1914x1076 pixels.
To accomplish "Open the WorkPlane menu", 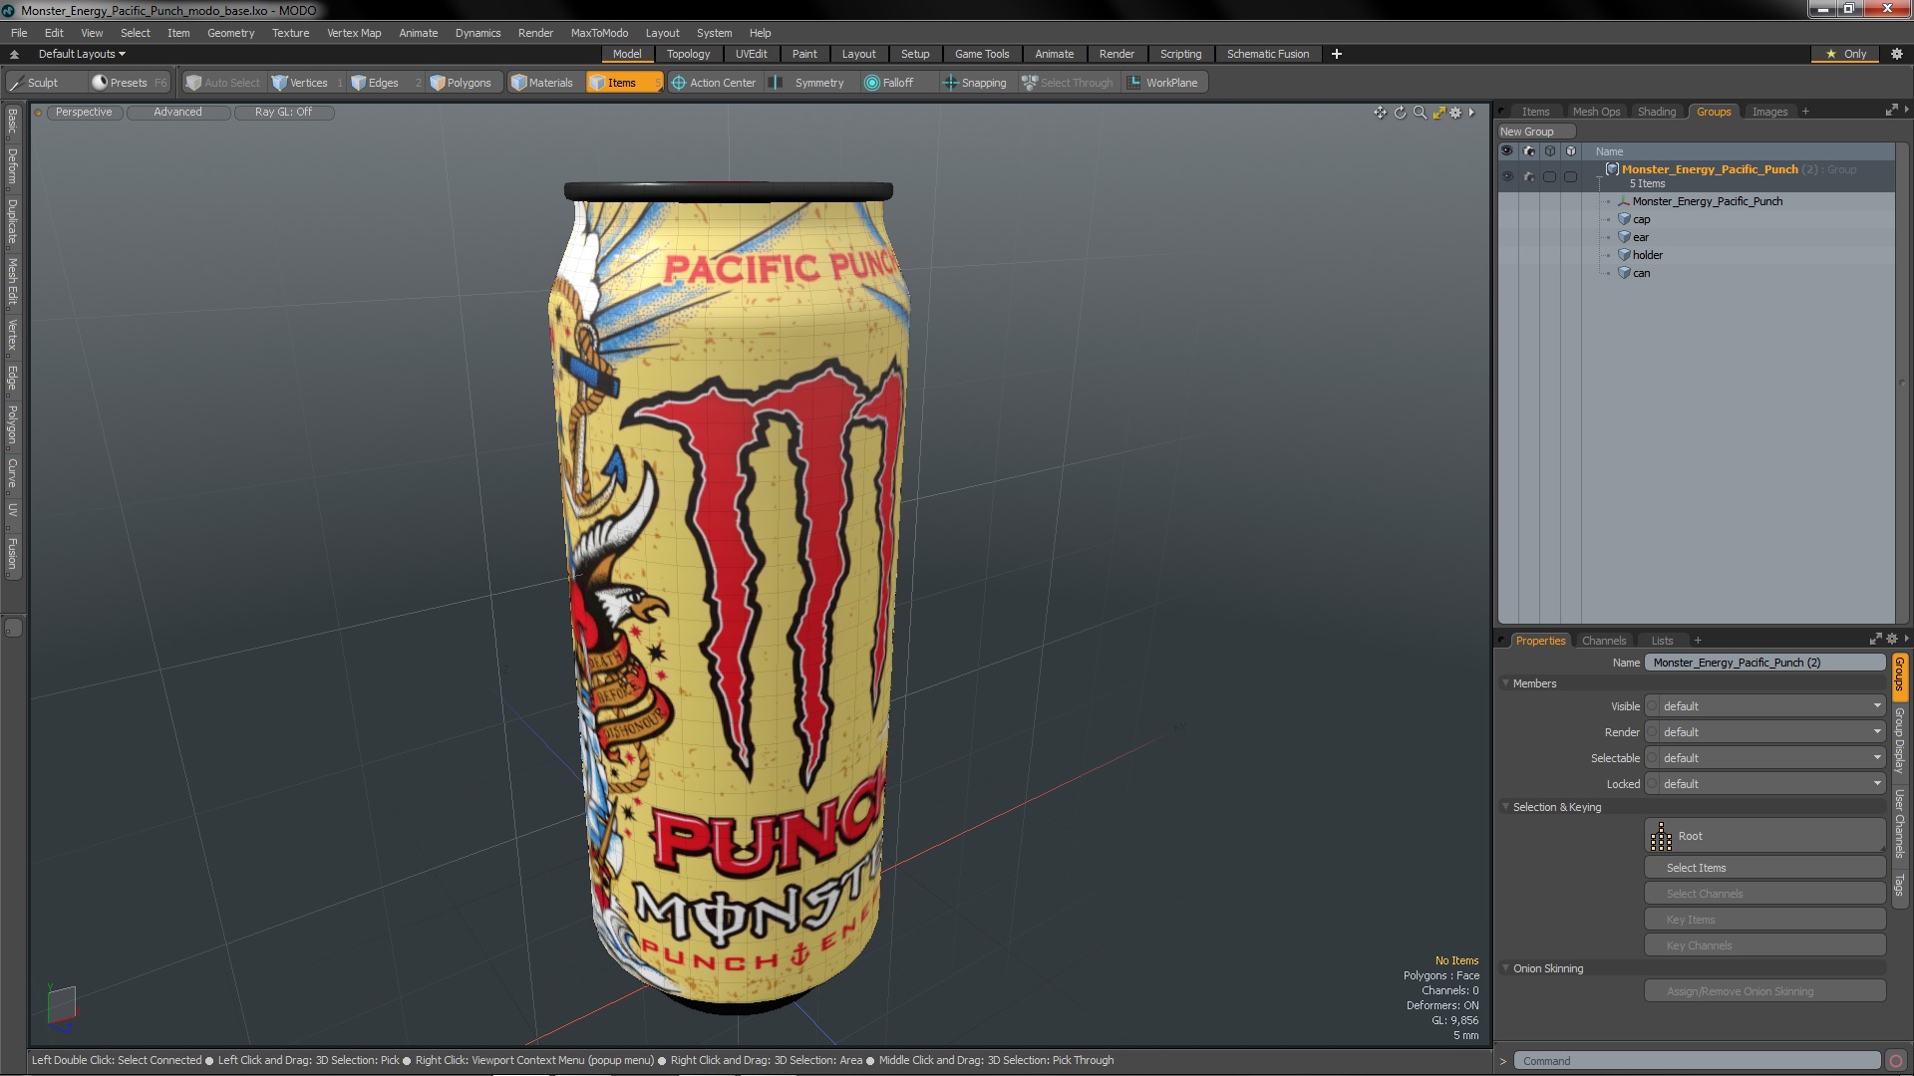I will coord(1164,83).
